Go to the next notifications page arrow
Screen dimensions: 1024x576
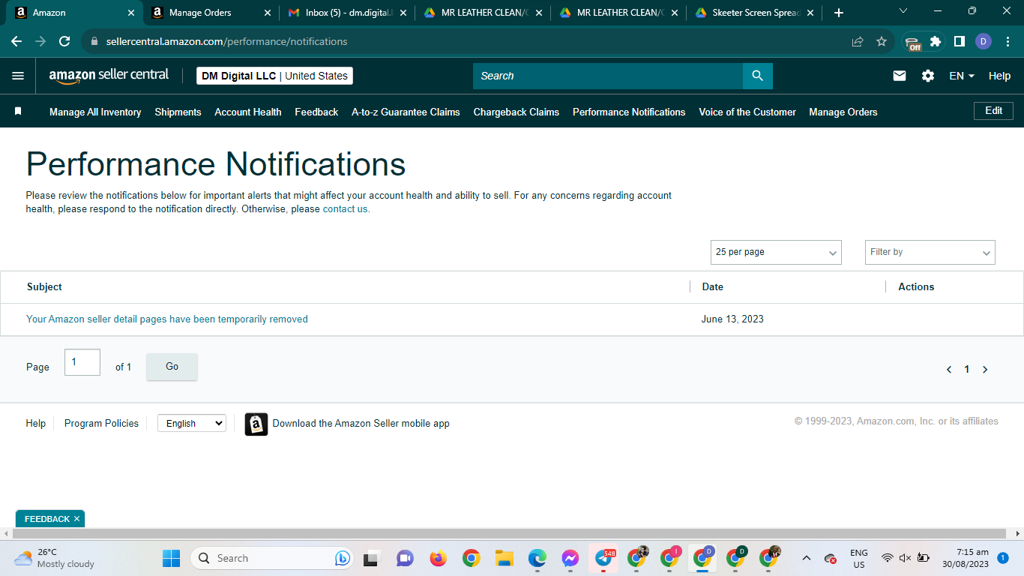pyautogui.click(x=985, y=369)
